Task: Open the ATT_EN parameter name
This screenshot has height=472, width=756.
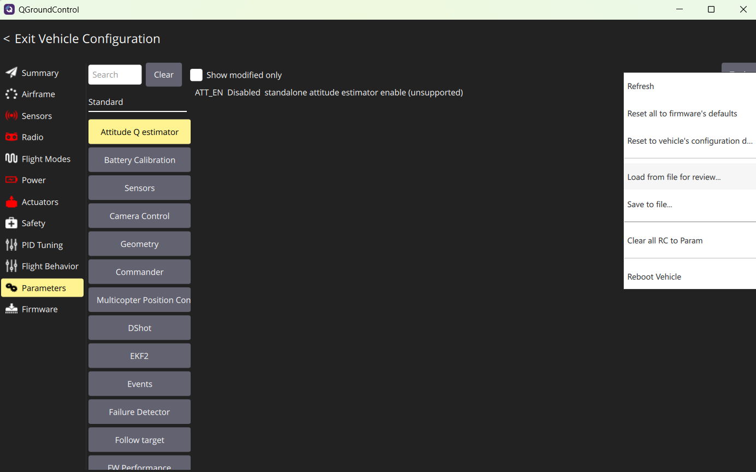Action: point(209,93)
